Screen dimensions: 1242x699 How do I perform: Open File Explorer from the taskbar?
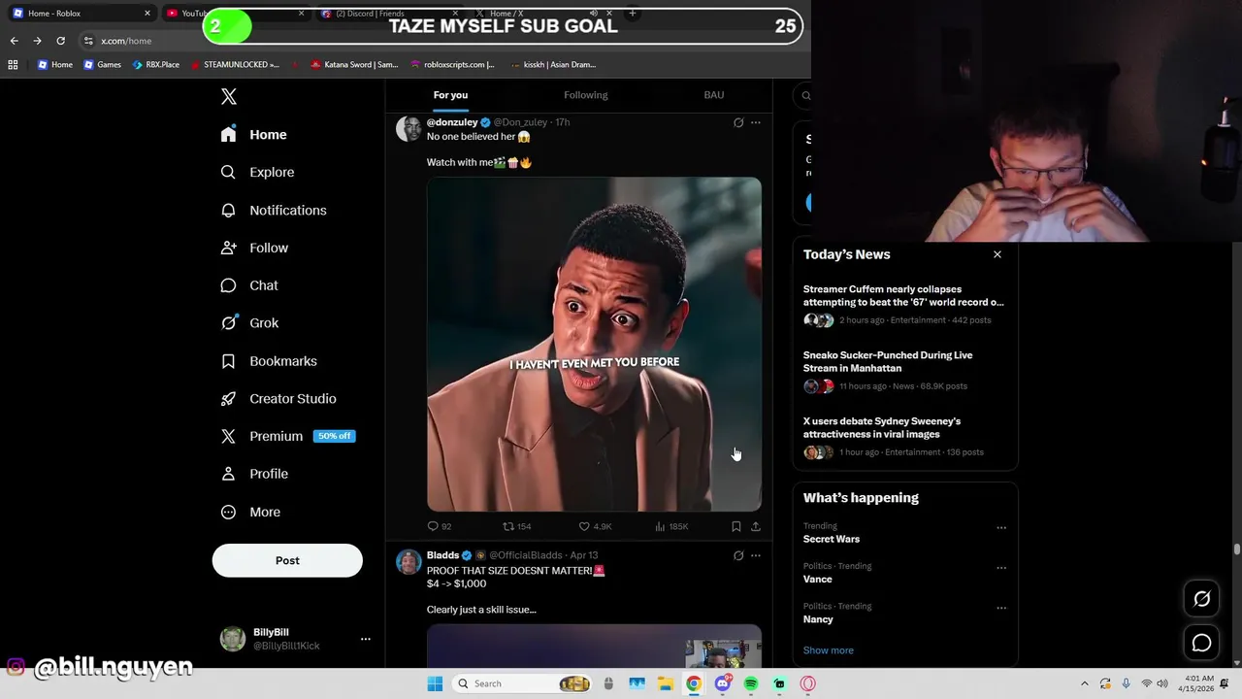(x=666, y=683)
